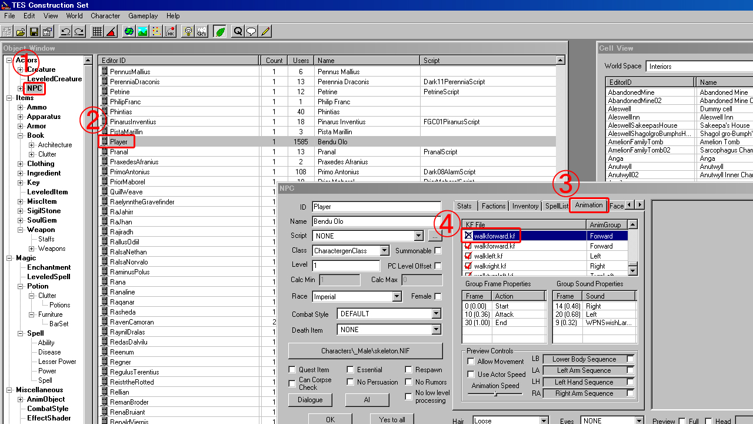Open the Gameplay menu

pos(144,16)
